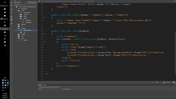
Task: Expand the css folder
Action: pyautogui.click(x=16, y=36)
